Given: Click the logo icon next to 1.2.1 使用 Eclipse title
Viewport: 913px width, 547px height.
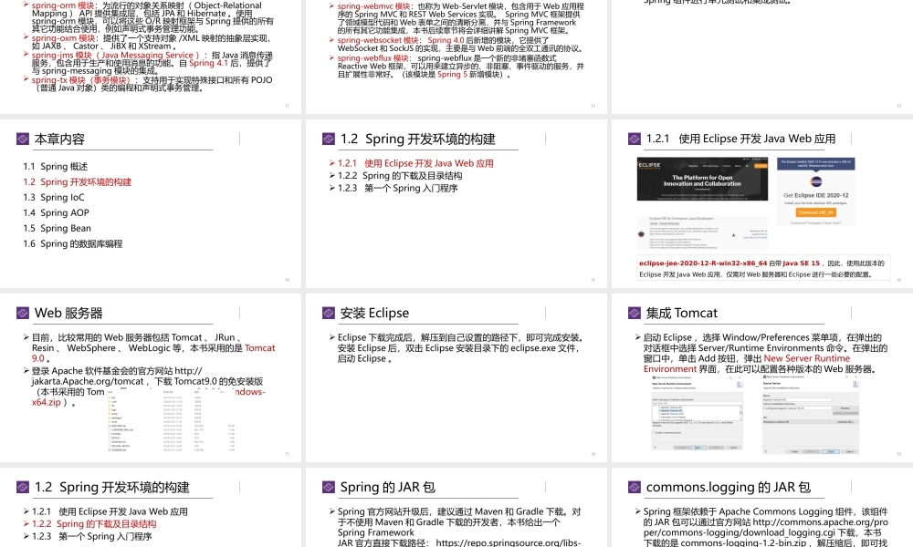Looking at the screenshot, I should [635, 139].
